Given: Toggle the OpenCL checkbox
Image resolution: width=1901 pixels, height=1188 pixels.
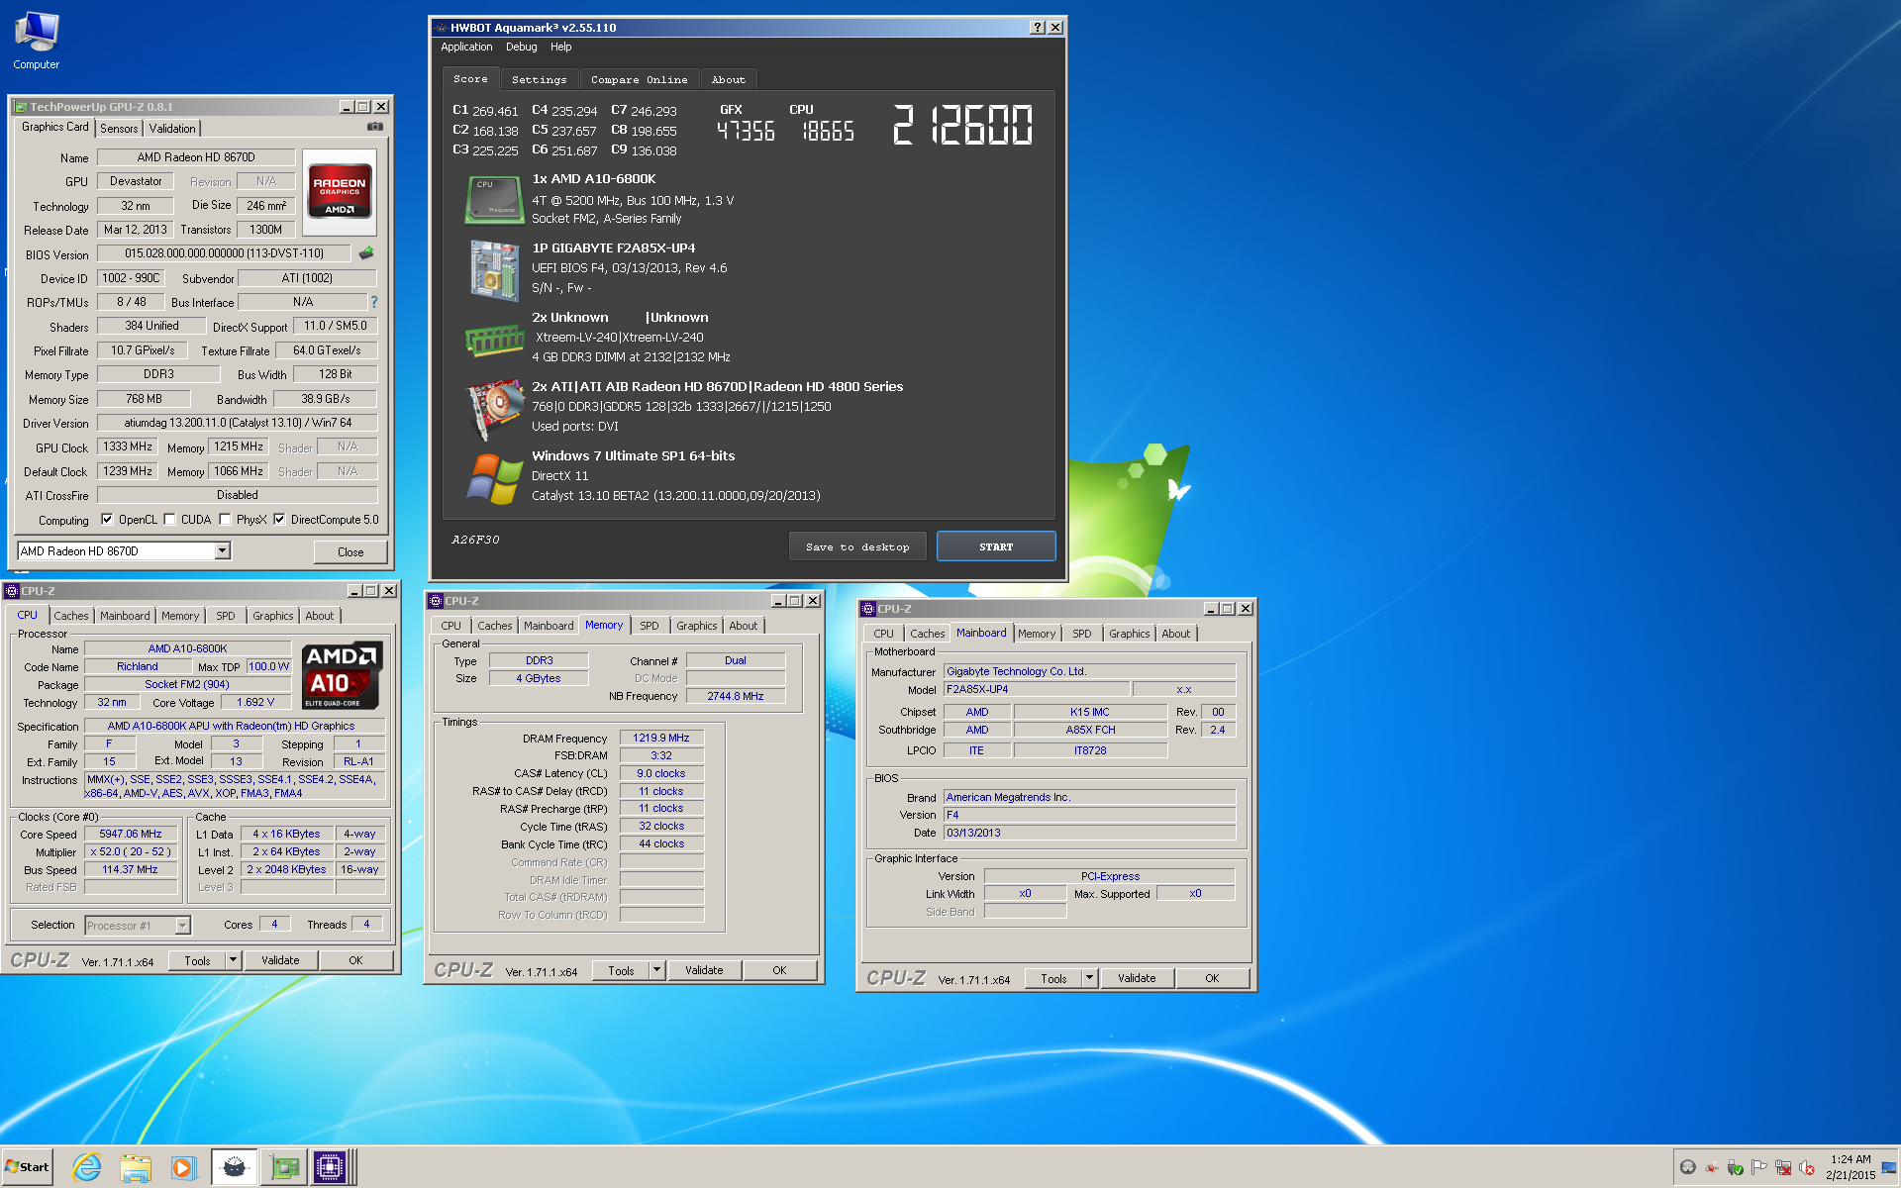Looking at the screenshot, I should (x=107, y=520).
